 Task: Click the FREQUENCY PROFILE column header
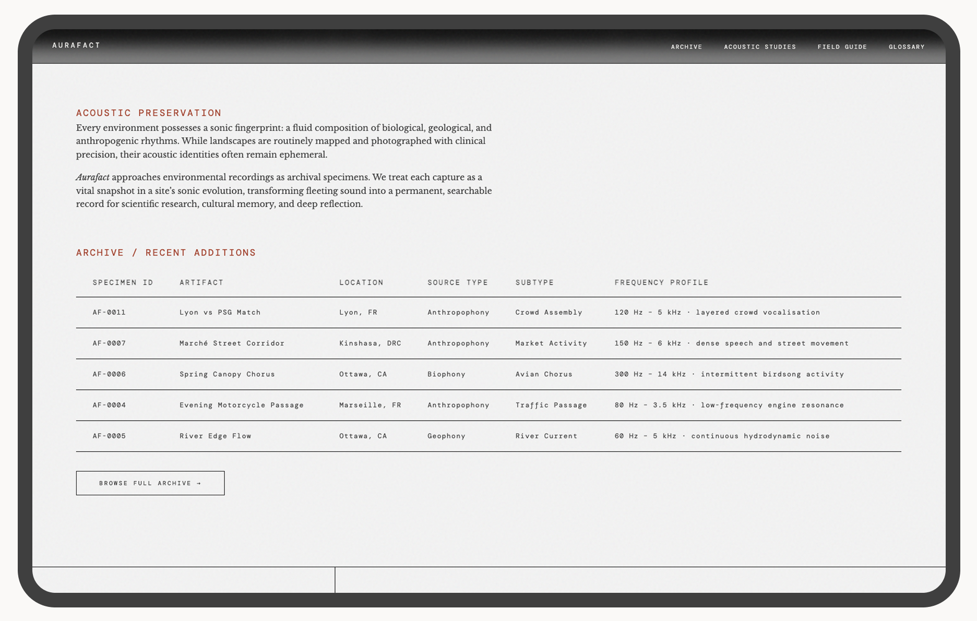(661, 282)
